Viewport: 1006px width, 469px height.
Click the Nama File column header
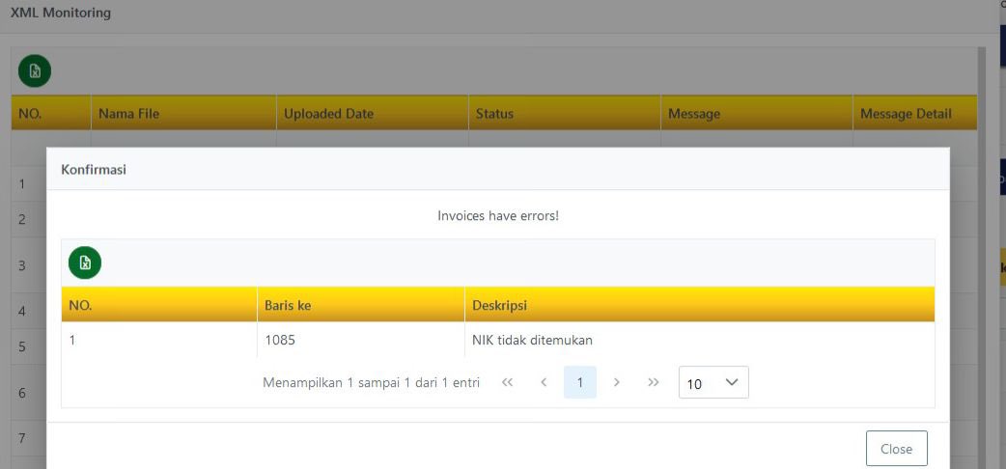tap(183, 114)
